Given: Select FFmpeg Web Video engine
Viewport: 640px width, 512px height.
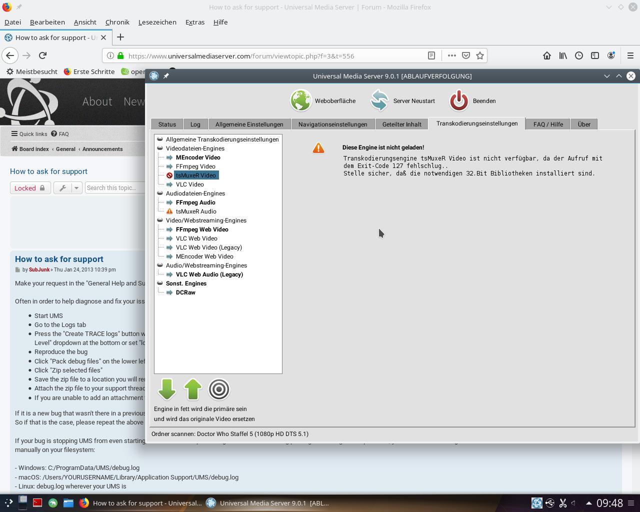Looking at the screenshot, I should click(202, 229).
